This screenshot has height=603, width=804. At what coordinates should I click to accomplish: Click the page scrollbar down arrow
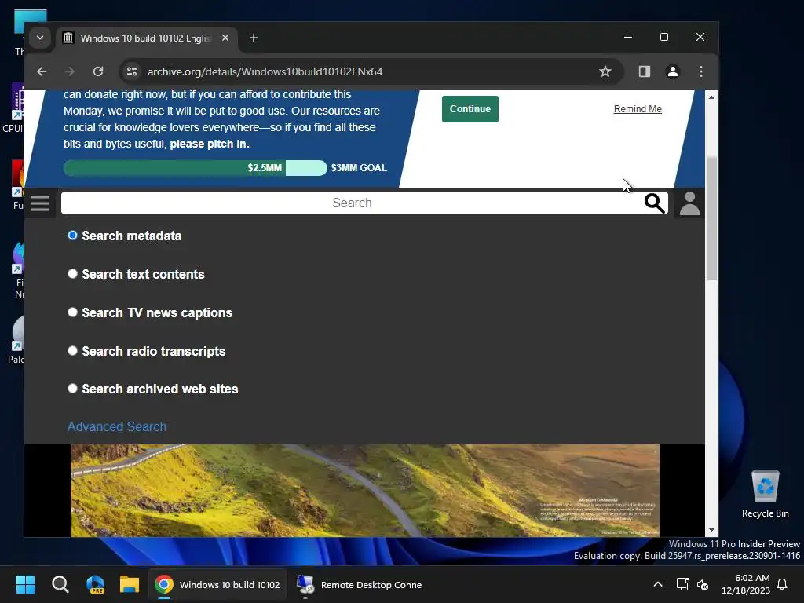[x=711, y=530]
